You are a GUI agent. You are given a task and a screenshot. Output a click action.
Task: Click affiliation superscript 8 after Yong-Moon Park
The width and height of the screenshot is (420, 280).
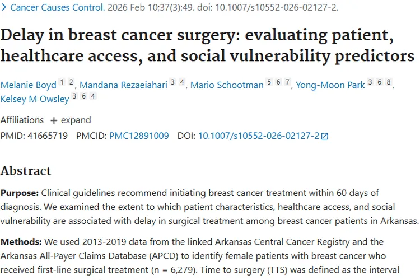(x=389, y=82)
